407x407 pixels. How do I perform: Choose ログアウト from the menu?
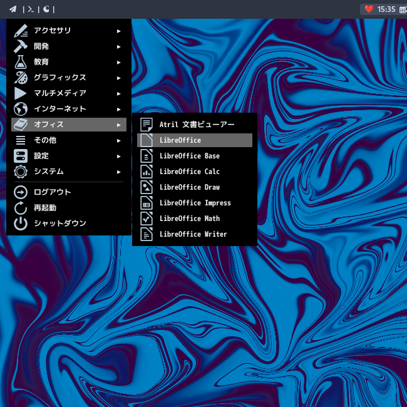click(69, 192)
